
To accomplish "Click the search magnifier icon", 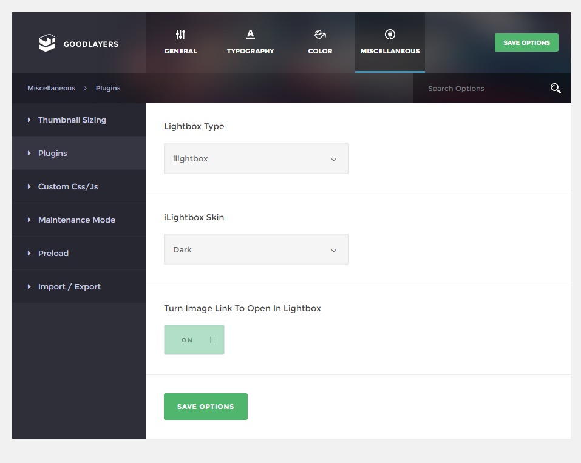I will click(556, 88).
